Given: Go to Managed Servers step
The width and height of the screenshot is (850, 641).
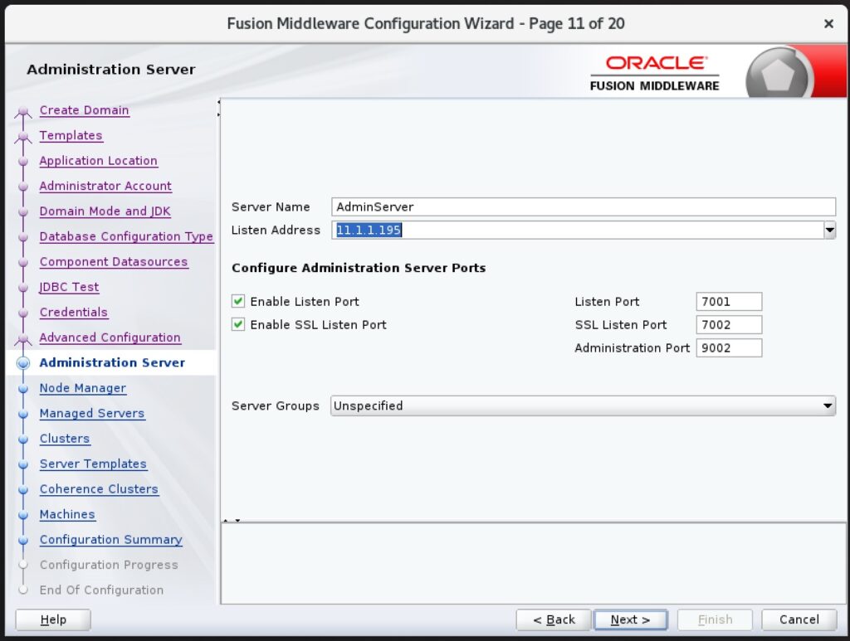Looking at the screenshot, I should click(91, 413).
